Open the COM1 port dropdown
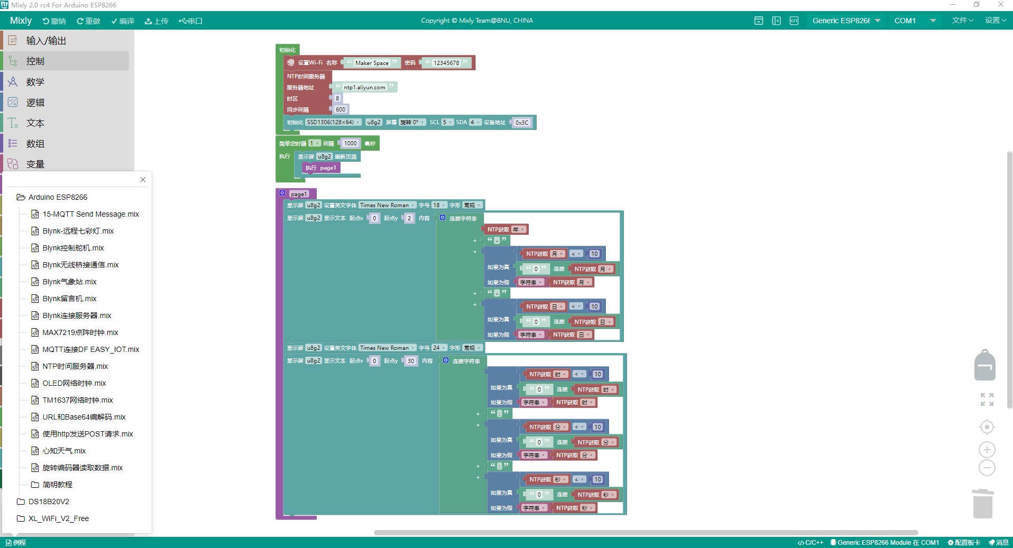The height and width of the screenshot is (548, 1013). pos(915,21)
